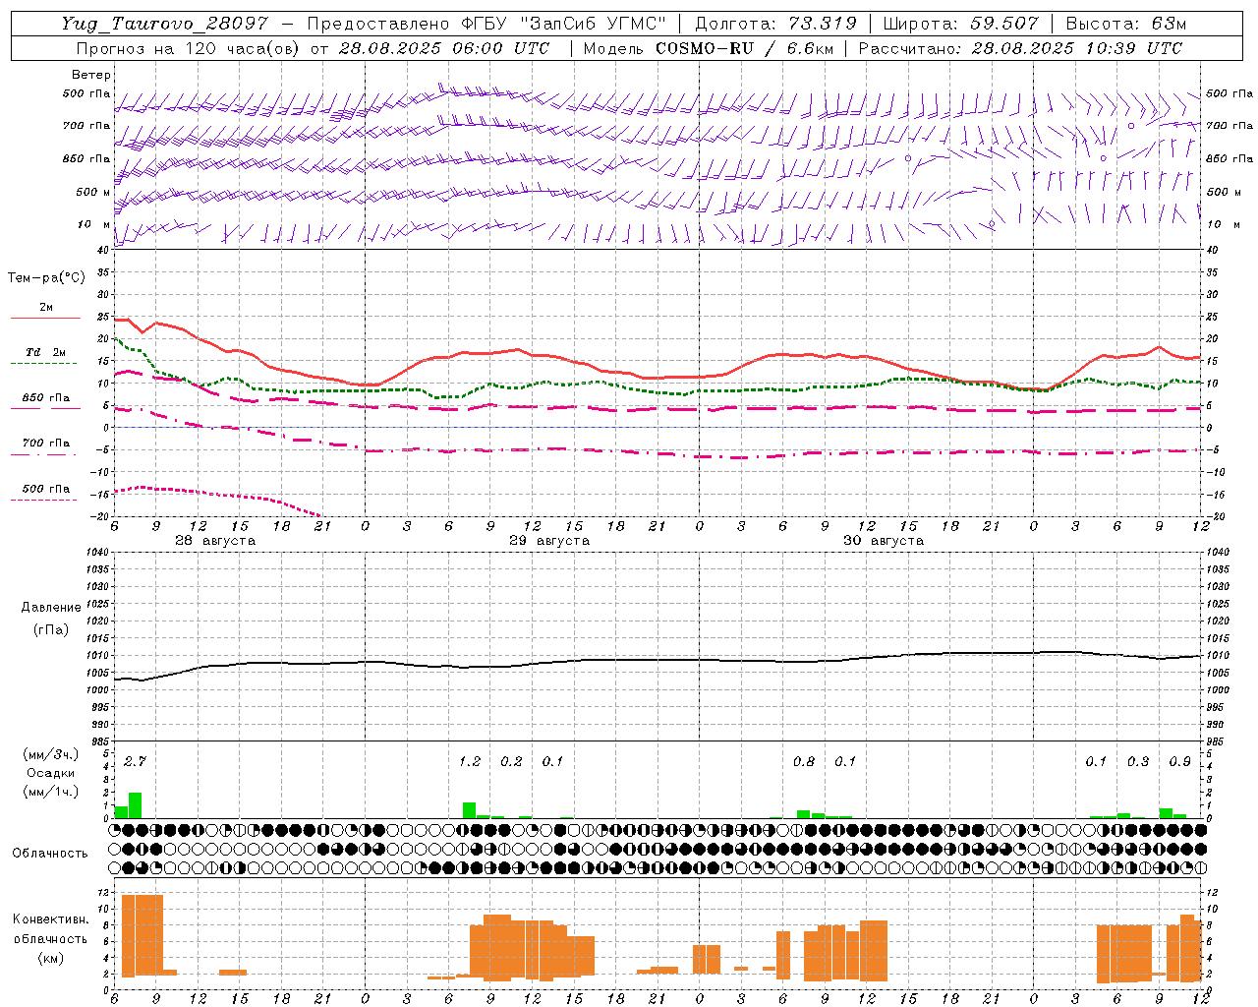1258x1007 pixels.
Task: Click the forecast start 28.08.2025 06:00 UTC
Action: pos(444,48)
